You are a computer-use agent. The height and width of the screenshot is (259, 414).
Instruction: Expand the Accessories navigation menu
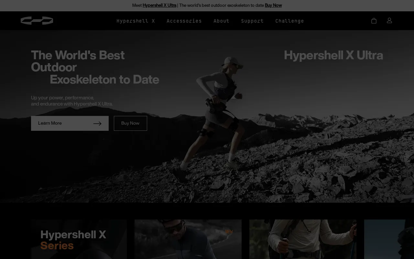[184, 21]
